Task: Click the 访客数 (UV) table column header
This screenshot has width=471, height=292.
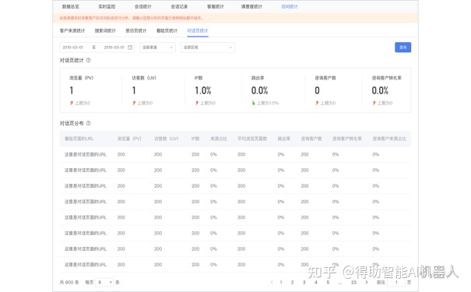Action: 166,139
